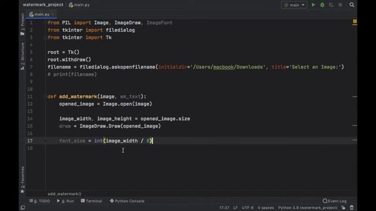Viewport: 376px width, 211px height.
Task: Run the main configuration with the green play icon
Action: pos(313,5)
